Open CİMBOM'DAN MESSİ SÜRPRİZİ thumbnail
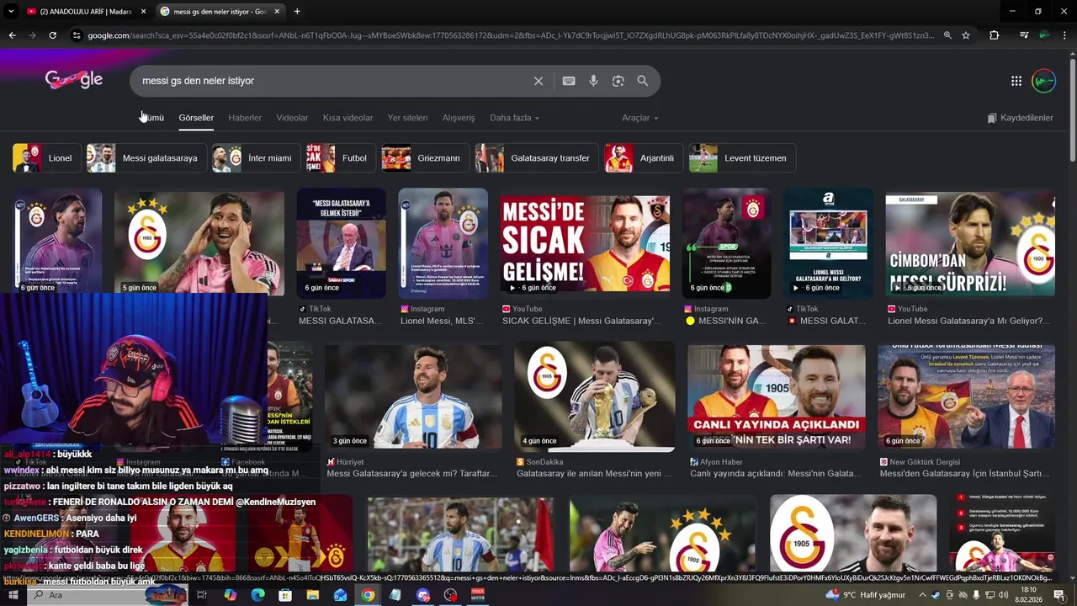Viewport: 1077px width, 606px height. click(x=970, y=243)
